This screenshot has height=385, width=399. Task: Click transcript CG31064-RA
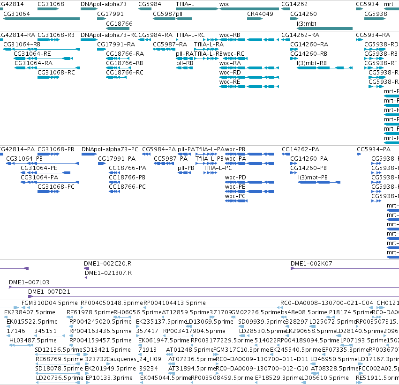click(x=47, y=68)
